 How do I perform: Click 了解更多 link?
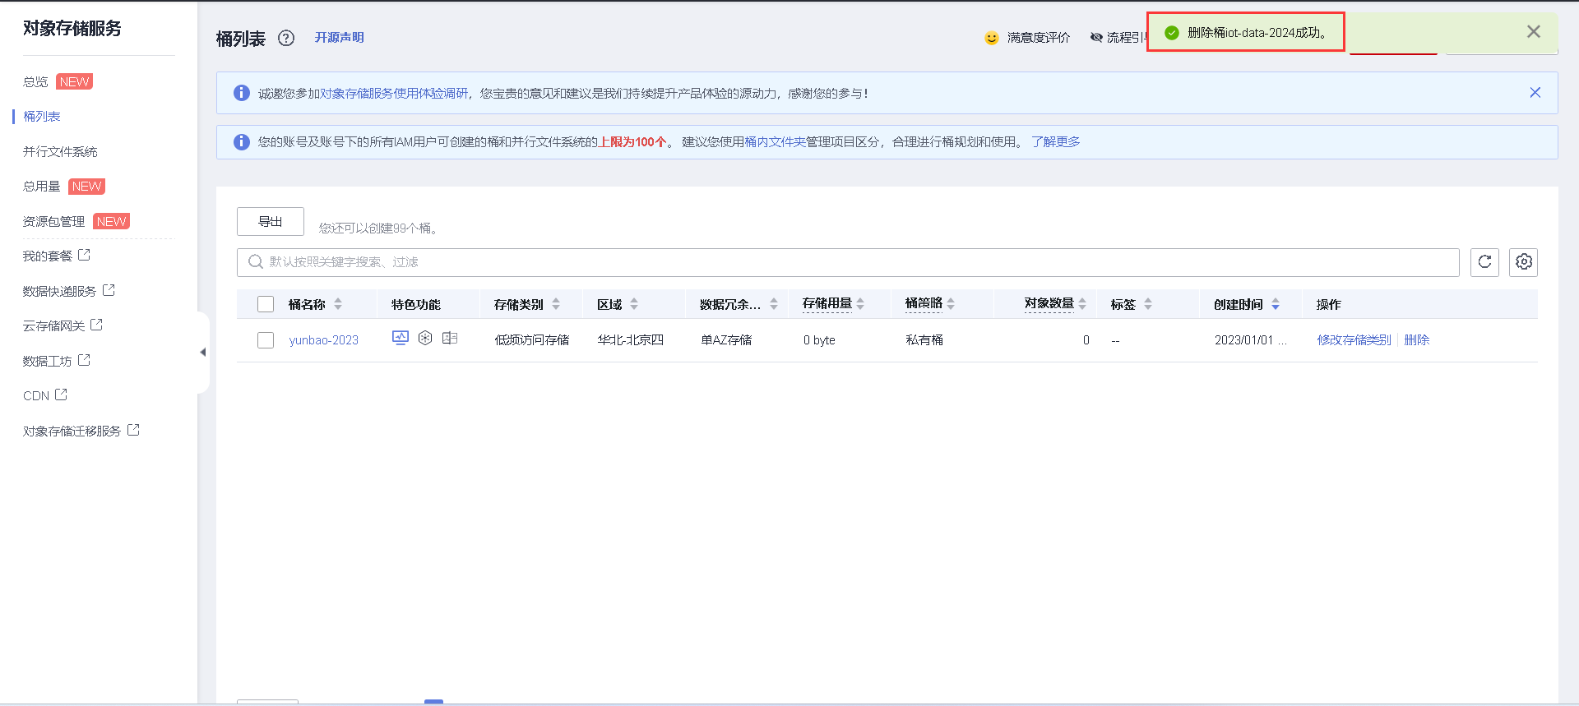1056,142
